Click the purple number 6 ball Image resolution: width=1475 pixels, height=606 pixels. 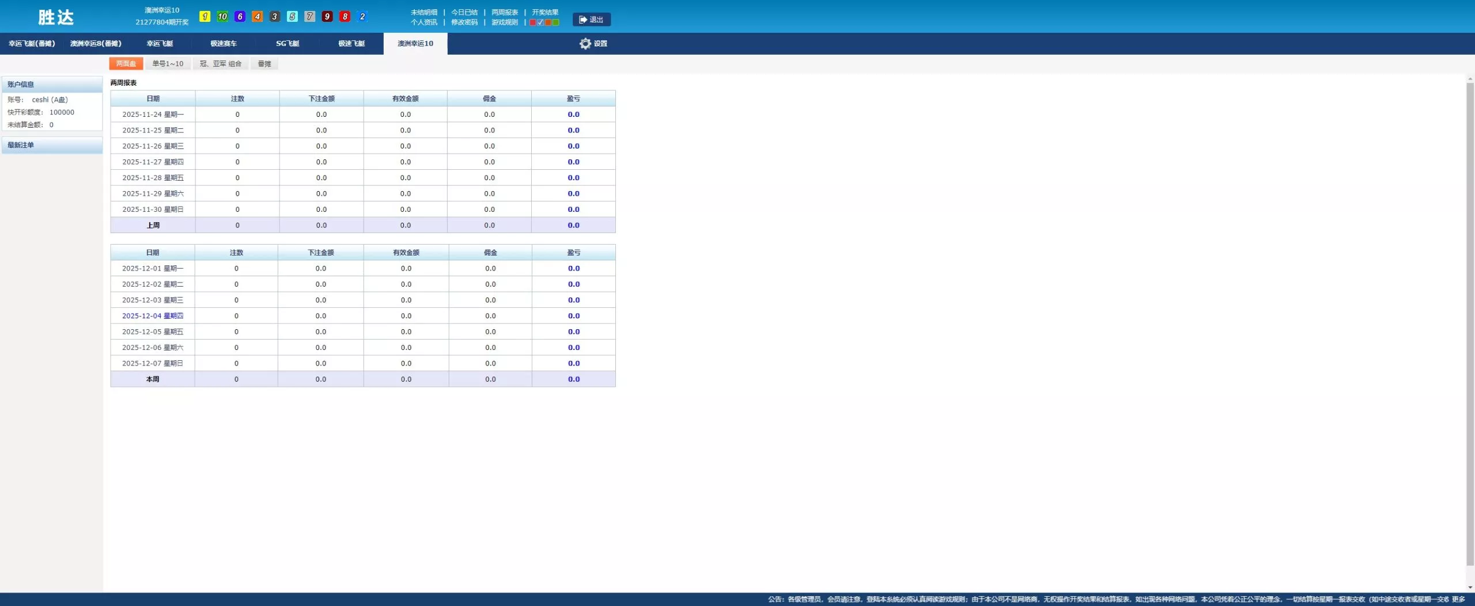(x=240, y=17)
